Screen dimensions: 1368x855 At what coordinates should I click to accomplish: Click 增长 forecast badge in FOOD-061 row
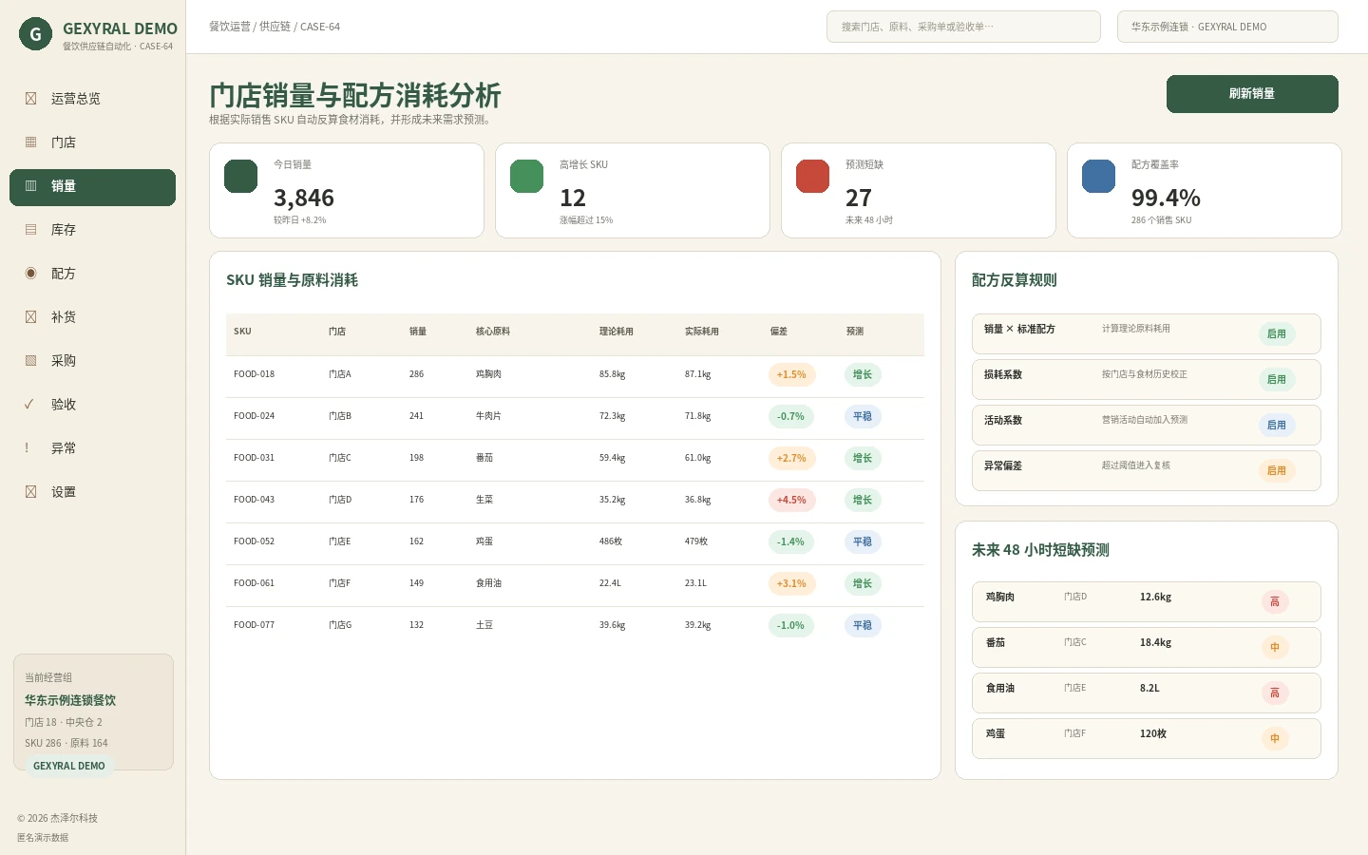click(x=863, y=584)
